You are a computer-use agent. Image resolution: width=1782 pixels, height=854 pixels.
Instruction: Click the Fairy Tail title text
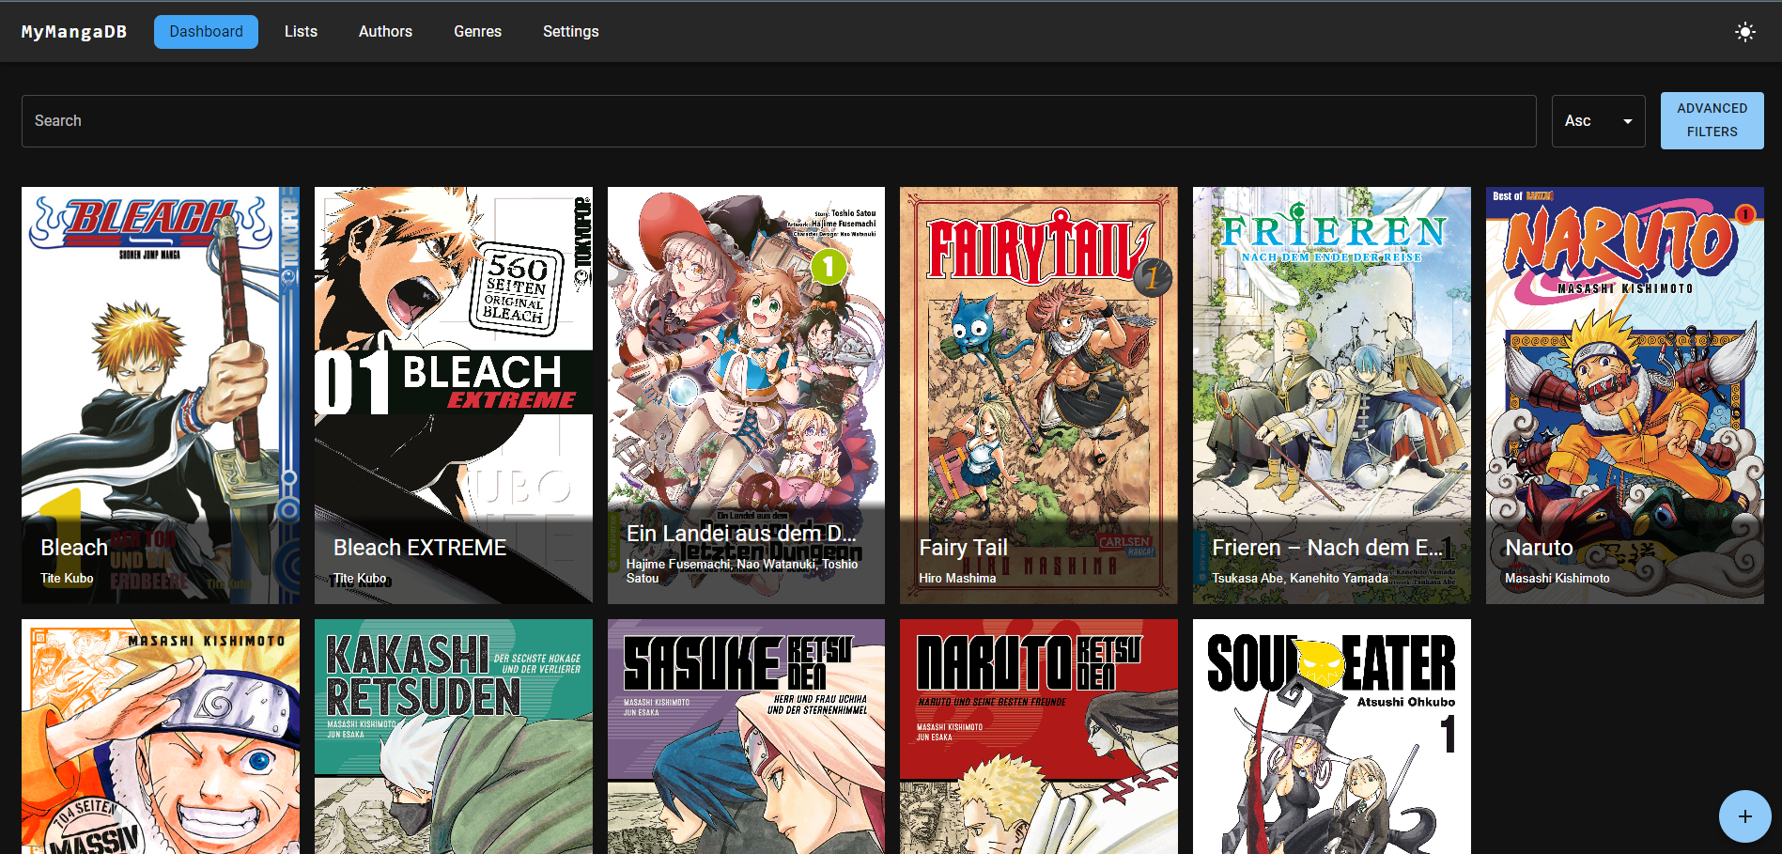point(963,548)
